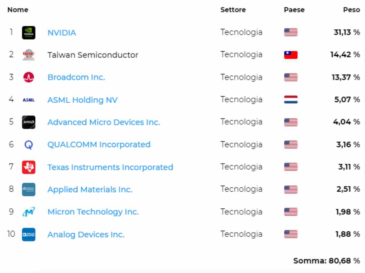Click the Analog Devices logo icon
The height and width of the screenshot is (273, 365).
[29, 234]
